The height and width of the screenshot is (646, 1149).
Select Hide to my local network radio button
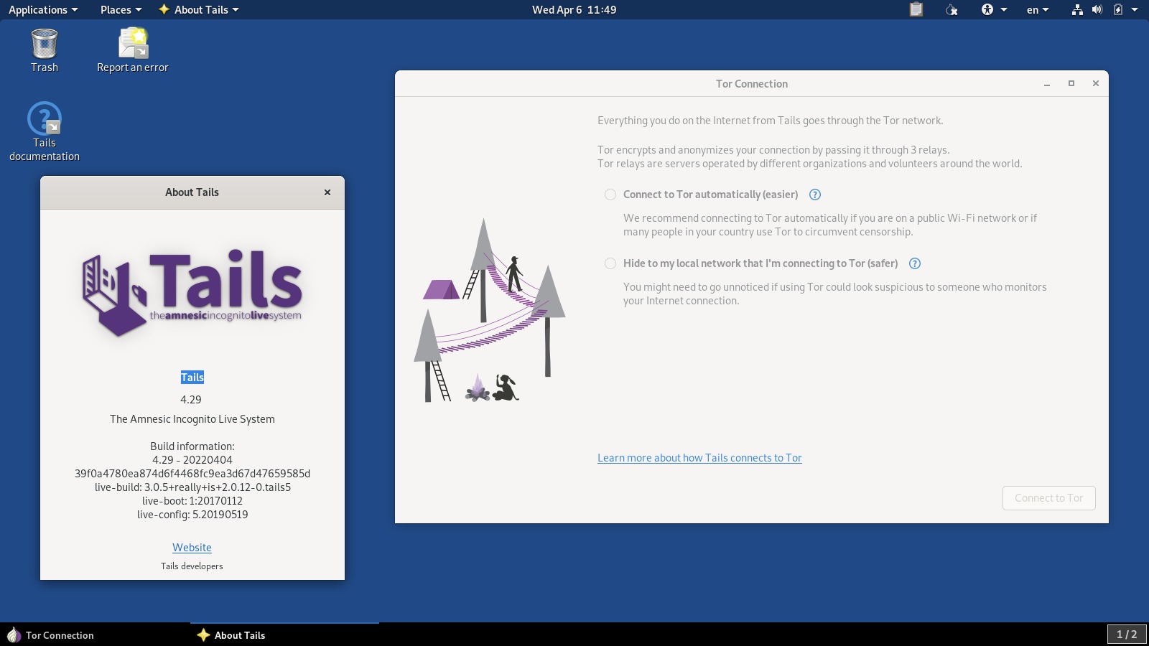coord(610,263)
